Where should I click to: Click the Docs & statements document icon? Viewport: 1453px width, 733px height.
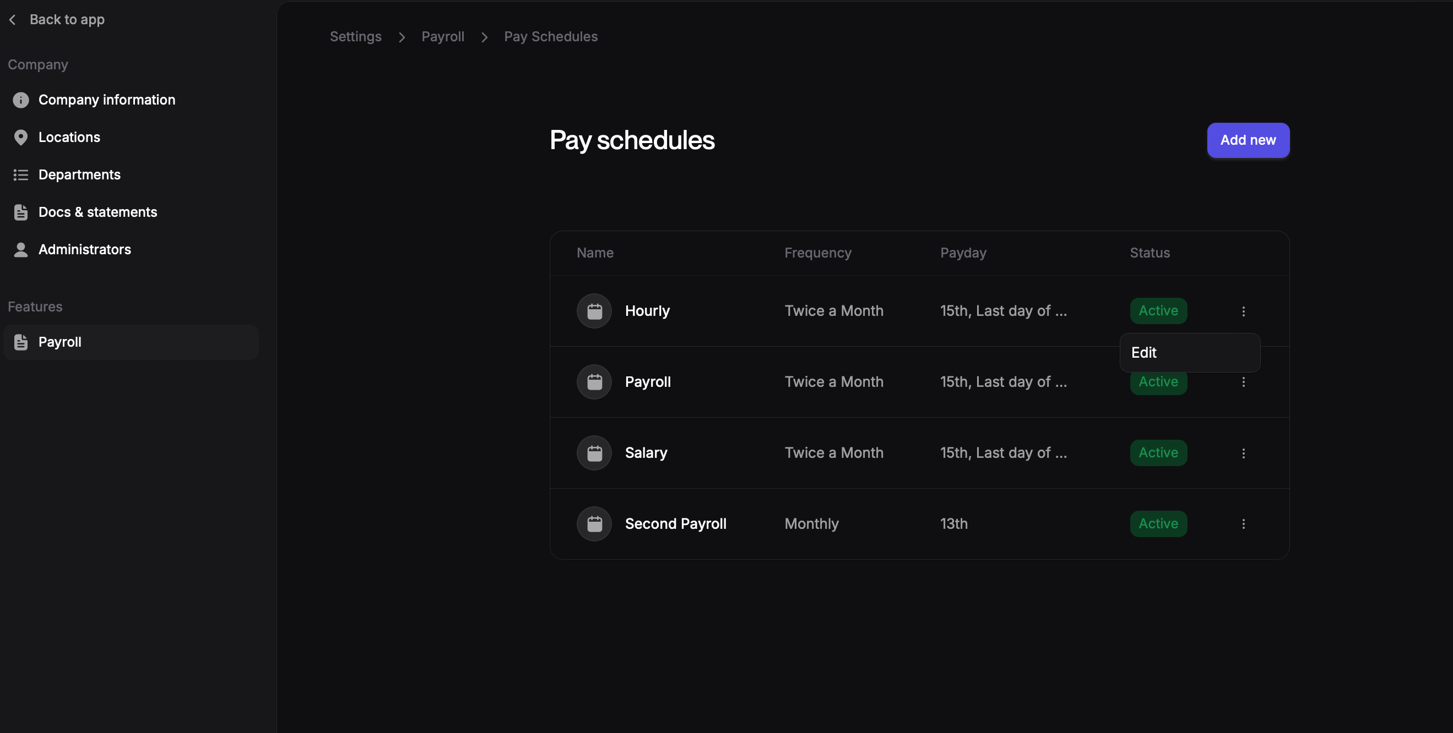[21, 212]
